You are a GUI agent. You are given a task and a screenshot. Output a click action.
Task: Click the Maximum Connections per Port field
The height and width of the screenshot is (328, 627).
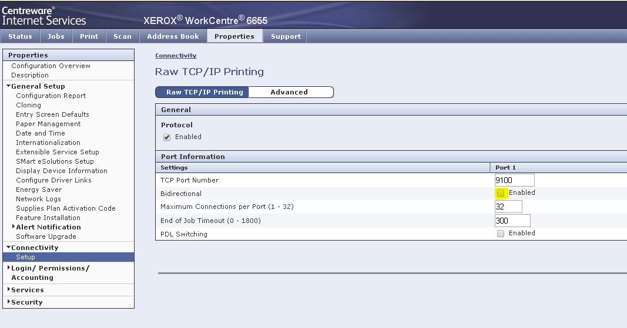click(508, 207)
